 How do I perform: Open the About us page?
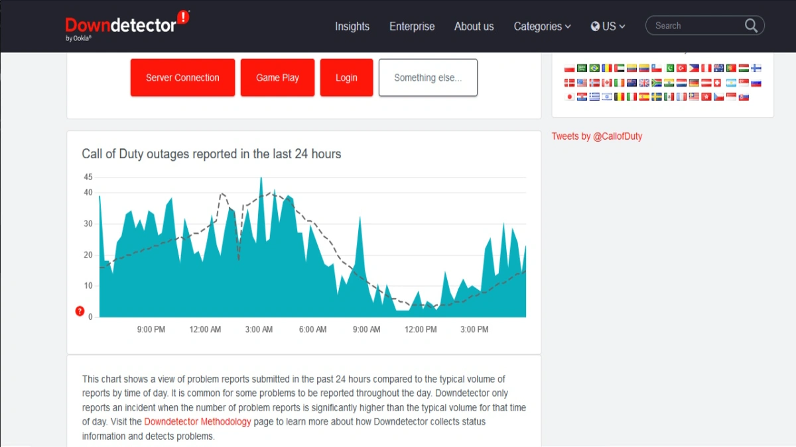[x=474, y=26]
